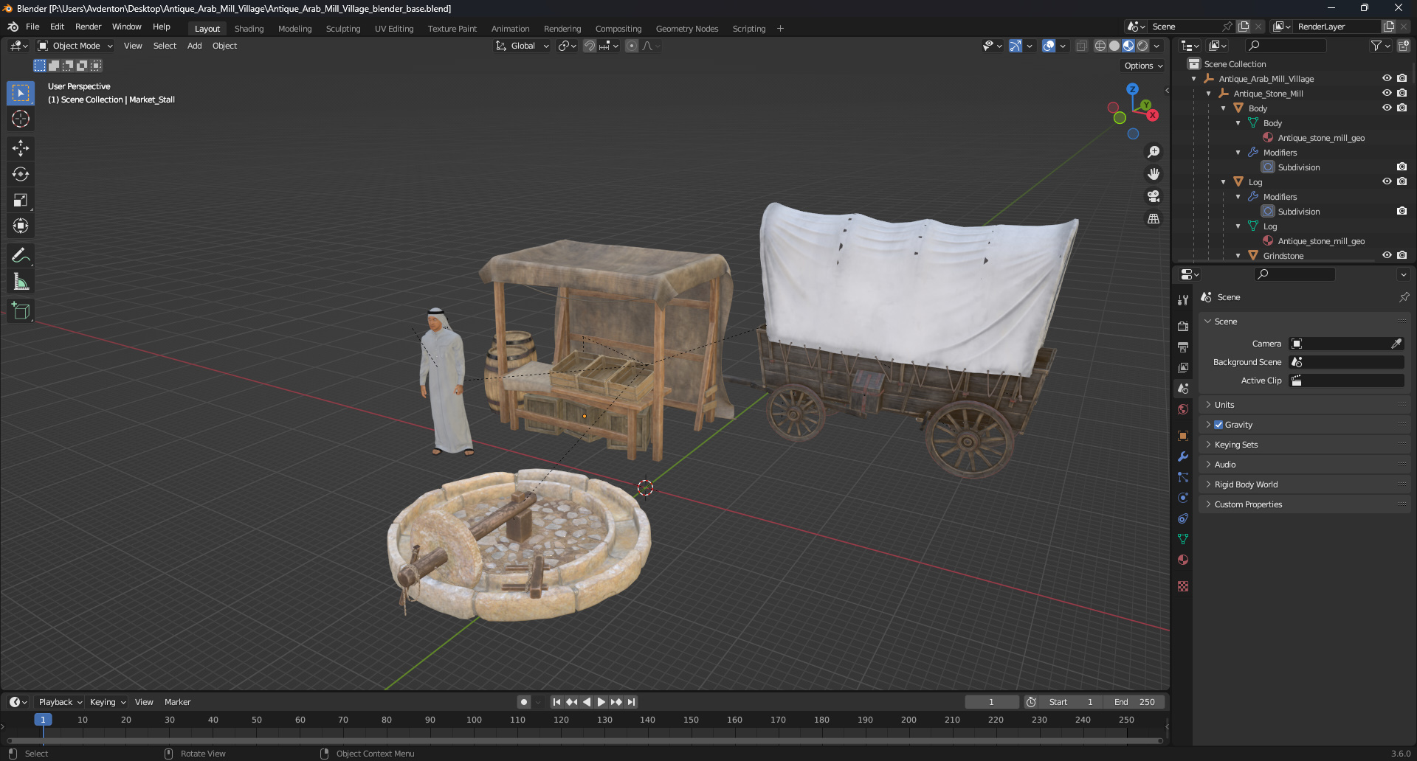This screenshot has height=761, width=1417.
Task: Toggle proportional editing in header
Action: 632,46
